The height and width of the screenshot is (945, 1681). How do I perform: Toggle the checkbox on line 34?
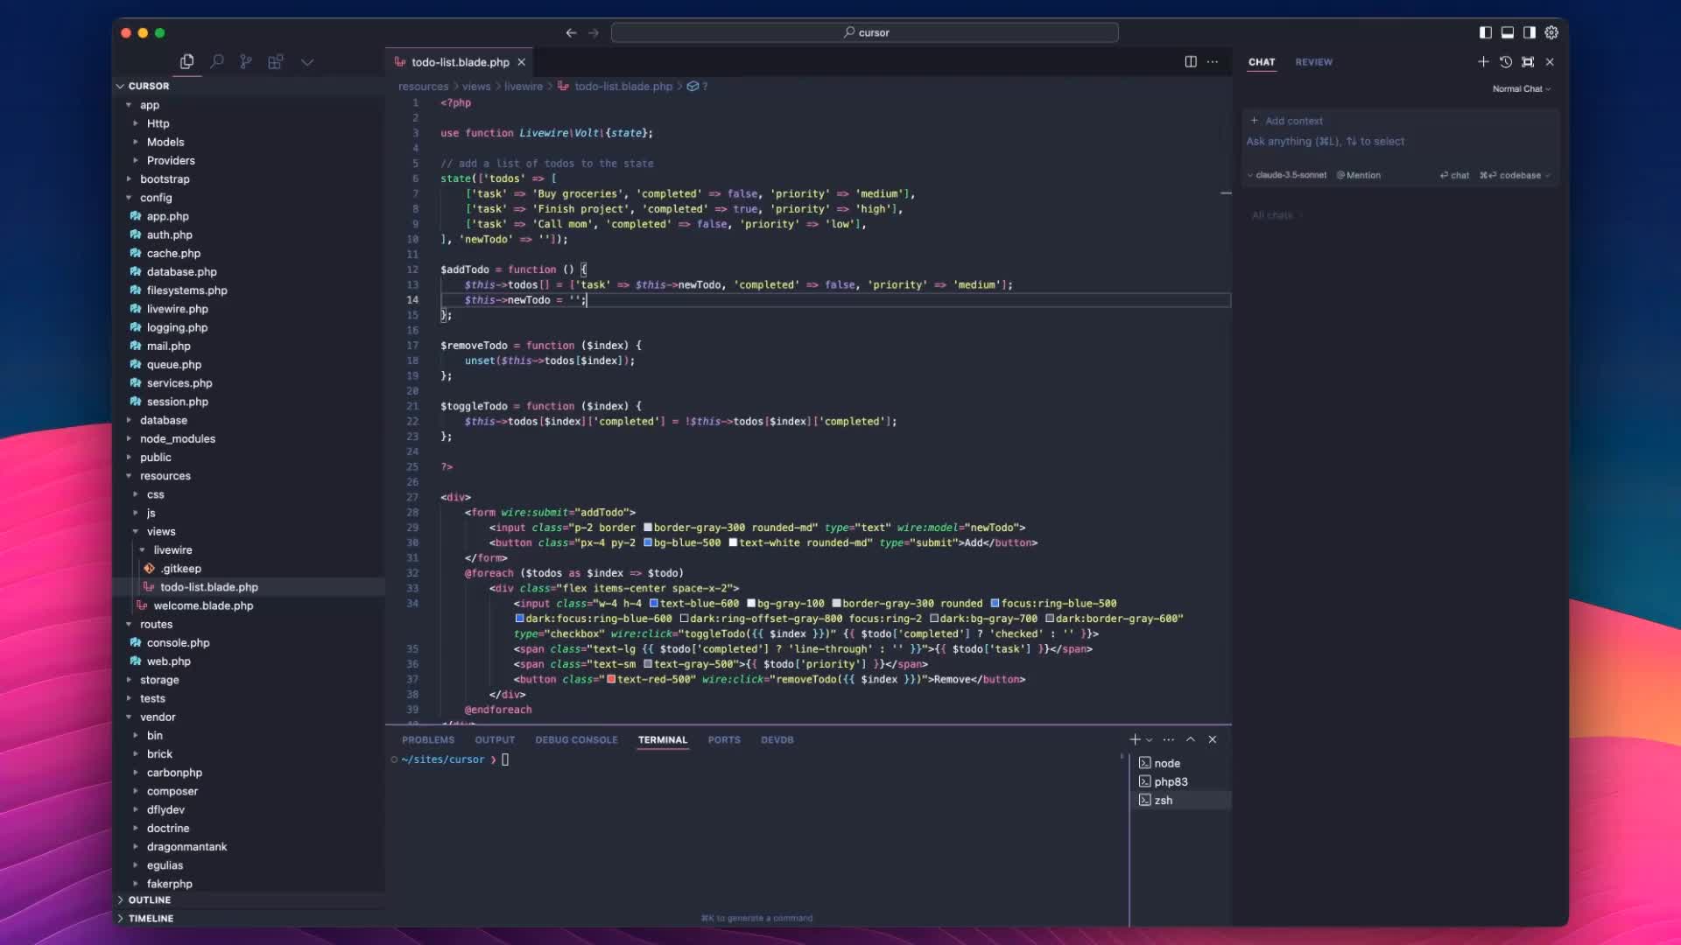coord(648,604)
